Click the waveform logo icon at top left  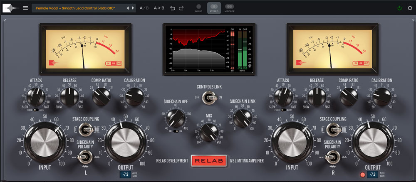pos(11,8)
